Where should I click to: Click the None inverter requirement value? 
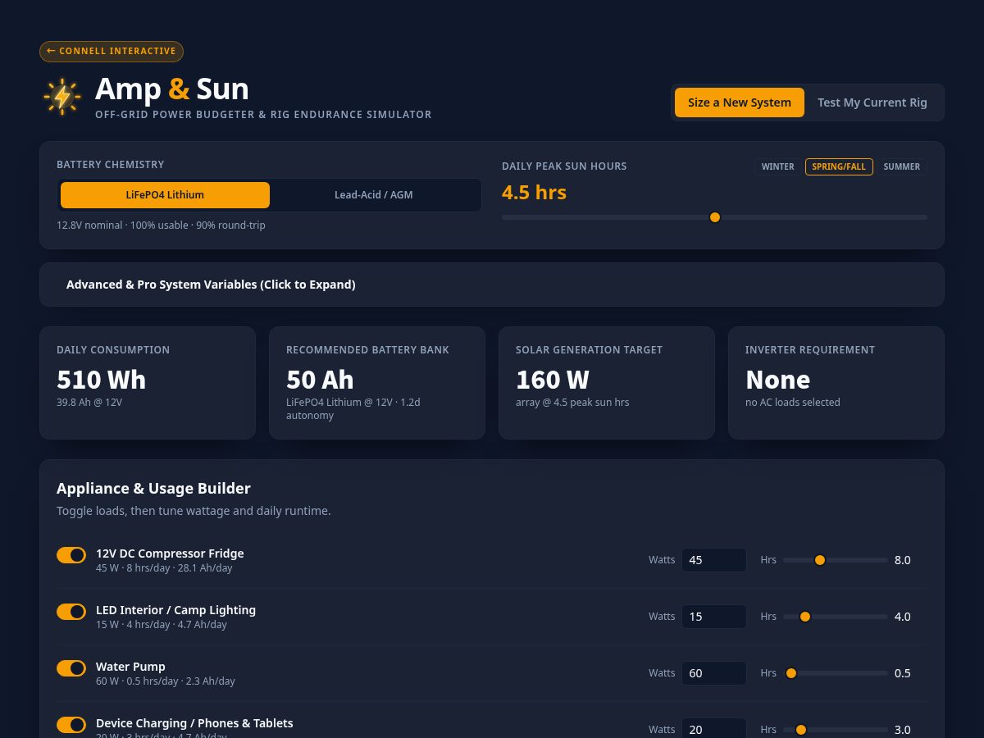click(778, 380)
